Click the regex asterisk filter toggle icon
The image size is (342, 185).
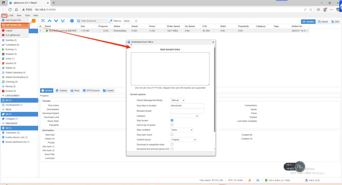tap(111, 21)
